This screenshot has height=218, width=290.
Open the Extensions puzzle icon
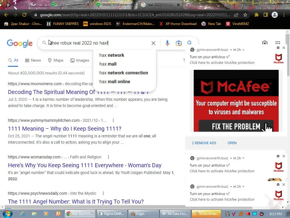tap(257, 15)
